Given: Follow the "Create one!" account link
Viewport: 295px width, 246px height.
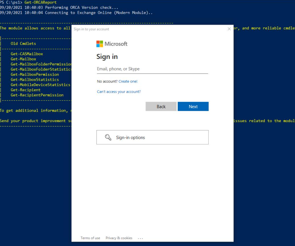Looking at the screenshot, I should coord(128,81).
